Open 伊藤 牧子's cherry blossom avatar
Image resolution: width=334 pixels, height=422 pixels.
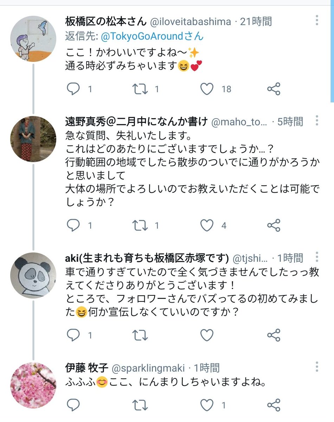33,385
